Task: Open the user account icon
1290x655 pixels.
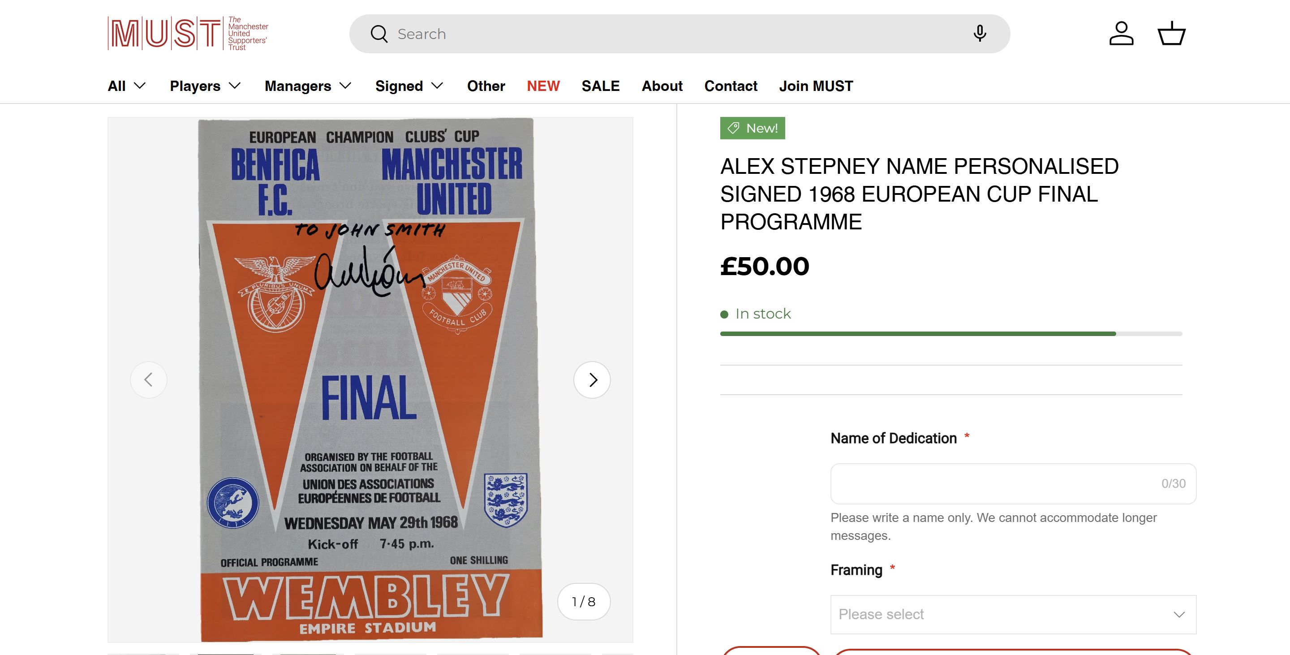Action: click(x=1121, y=34)
